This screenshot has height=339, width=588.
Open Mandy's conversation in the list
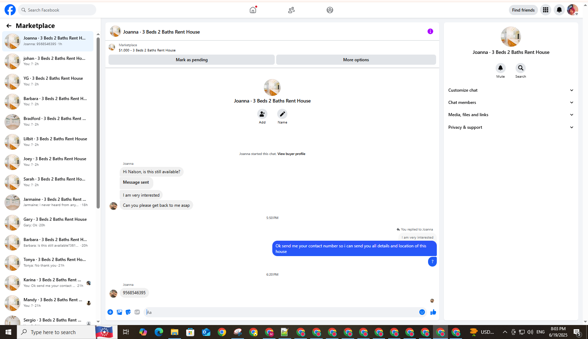click(x=48, y=303)
